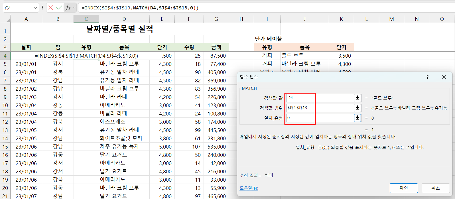Screen dimensions: 455x199
Task: Collapse dialog for 일치_유형 range selector
Action: point(357,118)
